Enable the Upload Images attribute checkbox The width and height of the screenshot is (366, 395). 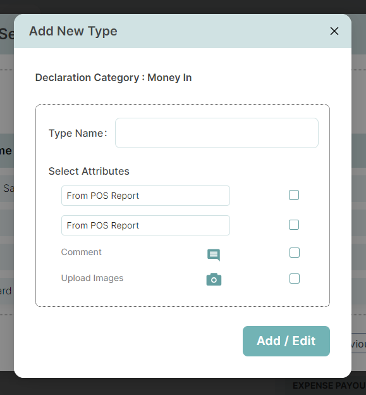click(295, 279)
